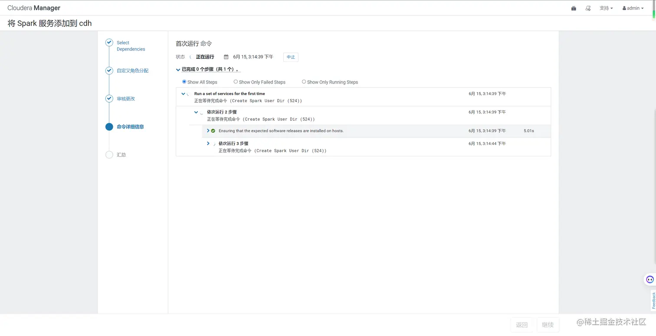Select the 命令详细信息 step
The height and width of the screenshot is (336, 656).
pos(130,127)
